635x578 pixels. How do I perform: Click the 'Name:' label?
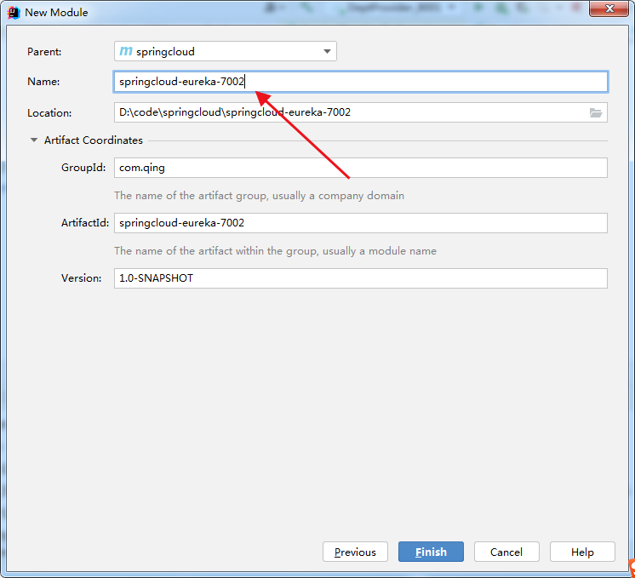[43, 82]
